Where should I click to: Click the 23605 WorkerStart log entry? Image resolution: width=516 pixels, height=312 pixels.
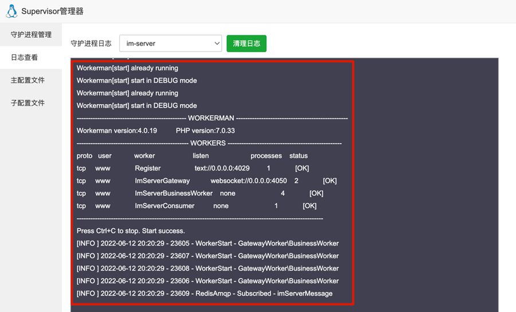208,243
